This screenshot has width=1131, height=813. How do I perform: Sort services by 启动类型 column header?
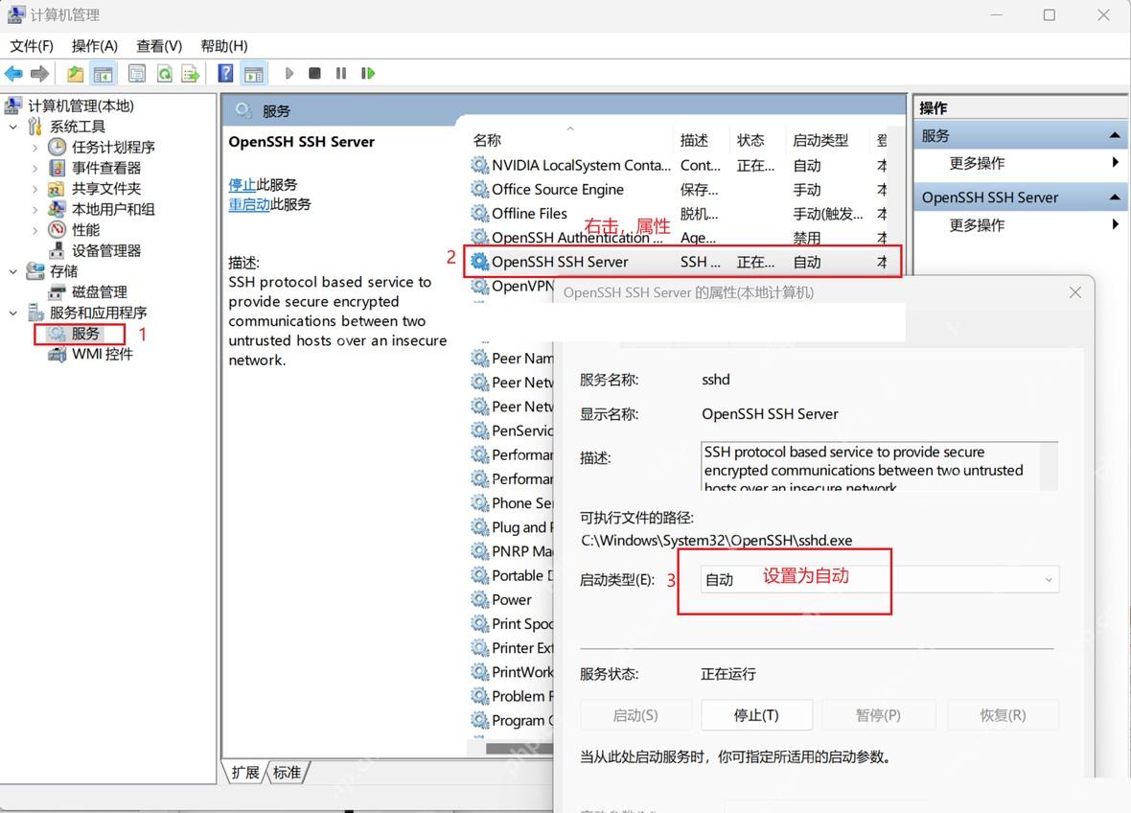pyautogui.click(x=820, y=140)
